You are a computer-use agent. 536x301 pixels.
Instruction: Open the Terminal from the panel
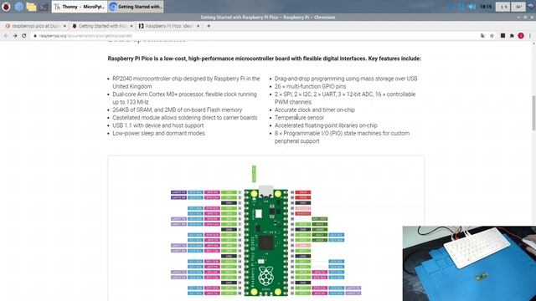click(x=43, y=7)
